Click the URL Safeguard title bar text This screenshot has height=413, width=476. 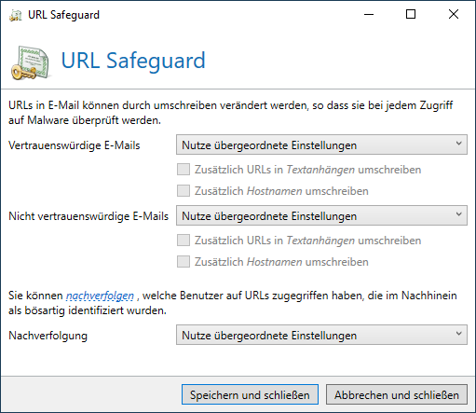click(63, 15)
